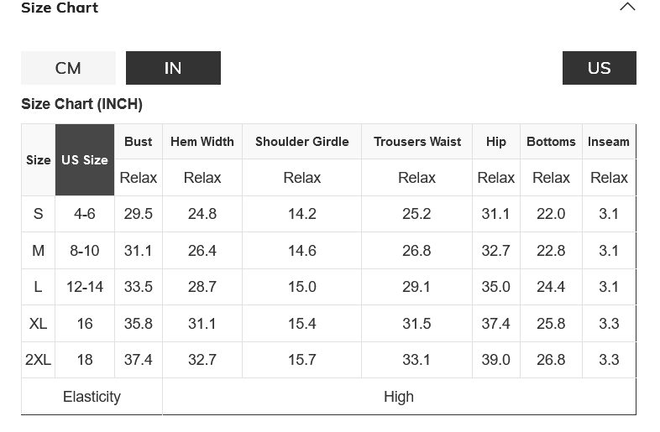
Task: Switch size chart units to CM
Action: pos(68,68)
